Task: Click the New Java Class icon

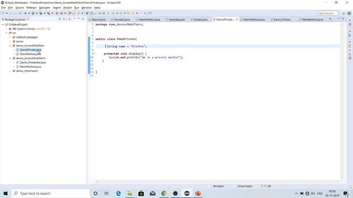Action: tap(61, 13)
